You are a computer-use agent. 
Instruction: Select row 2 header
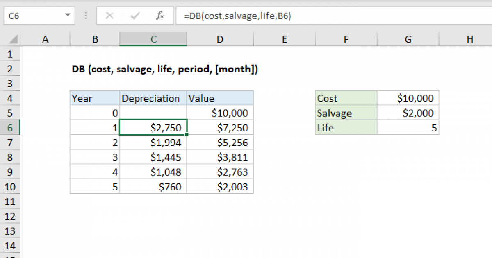click(x=10, y=69)
